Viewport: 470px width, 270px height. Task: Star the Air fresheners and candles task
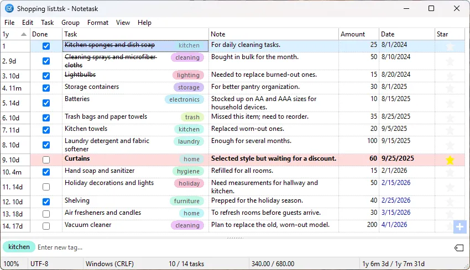(x=450, y=214)
